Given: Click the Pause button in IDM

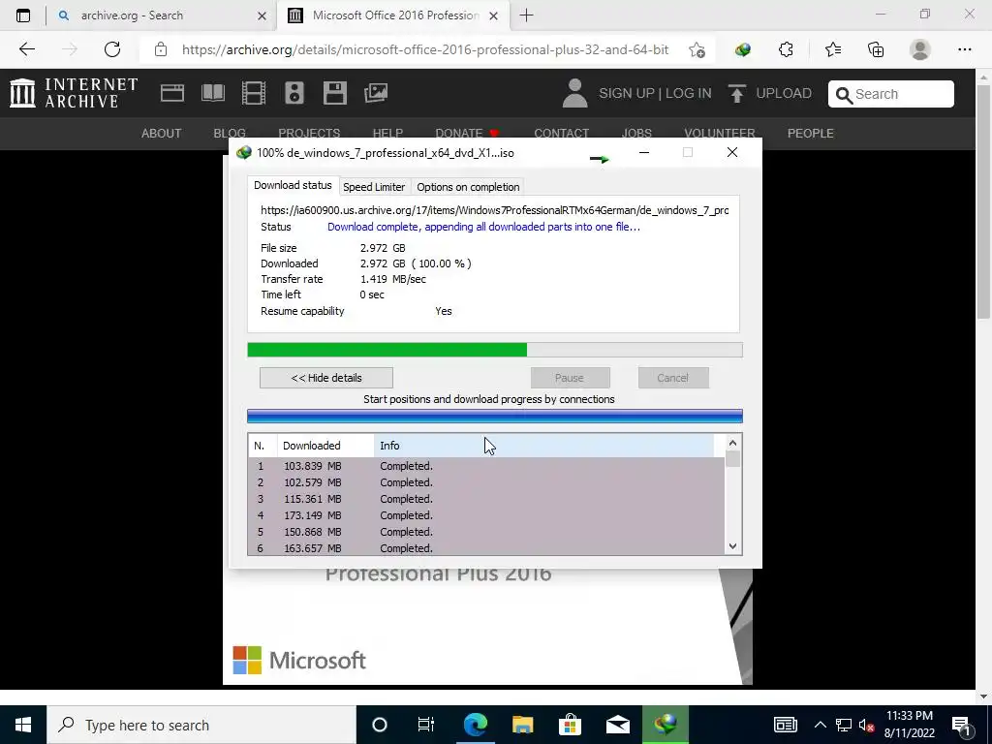Looking at the screenshot, I should pos(570,378).
